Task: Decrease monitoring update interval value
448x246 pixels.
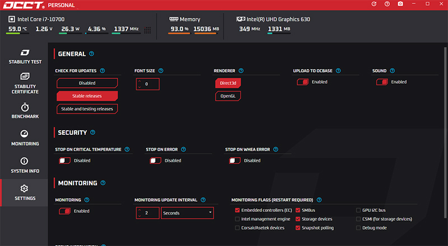Action: (139, 216)
